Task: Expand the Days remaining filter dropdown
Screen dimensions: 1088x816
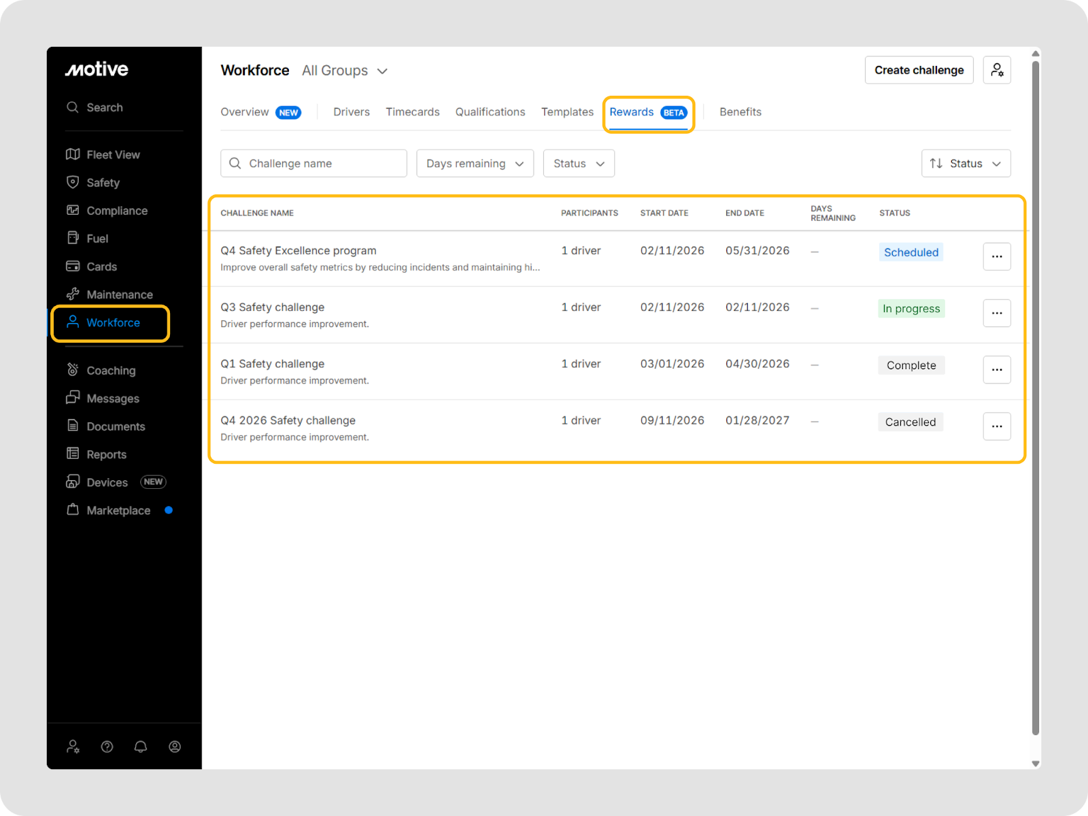Action: click(x=475, y=163)
